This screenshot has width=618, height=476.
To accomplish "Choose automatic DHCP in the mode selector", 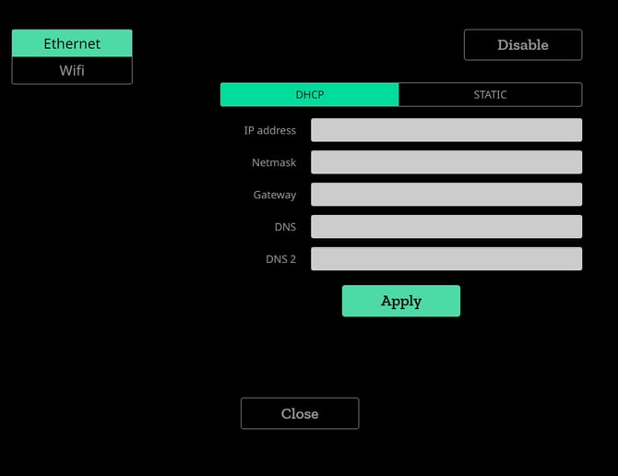I will (x=310, y=95).
